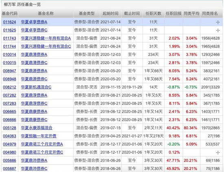Open fund 华夏鼎清债券A
This screenshot has height=172, width=224.
click(x=34, y=55)
